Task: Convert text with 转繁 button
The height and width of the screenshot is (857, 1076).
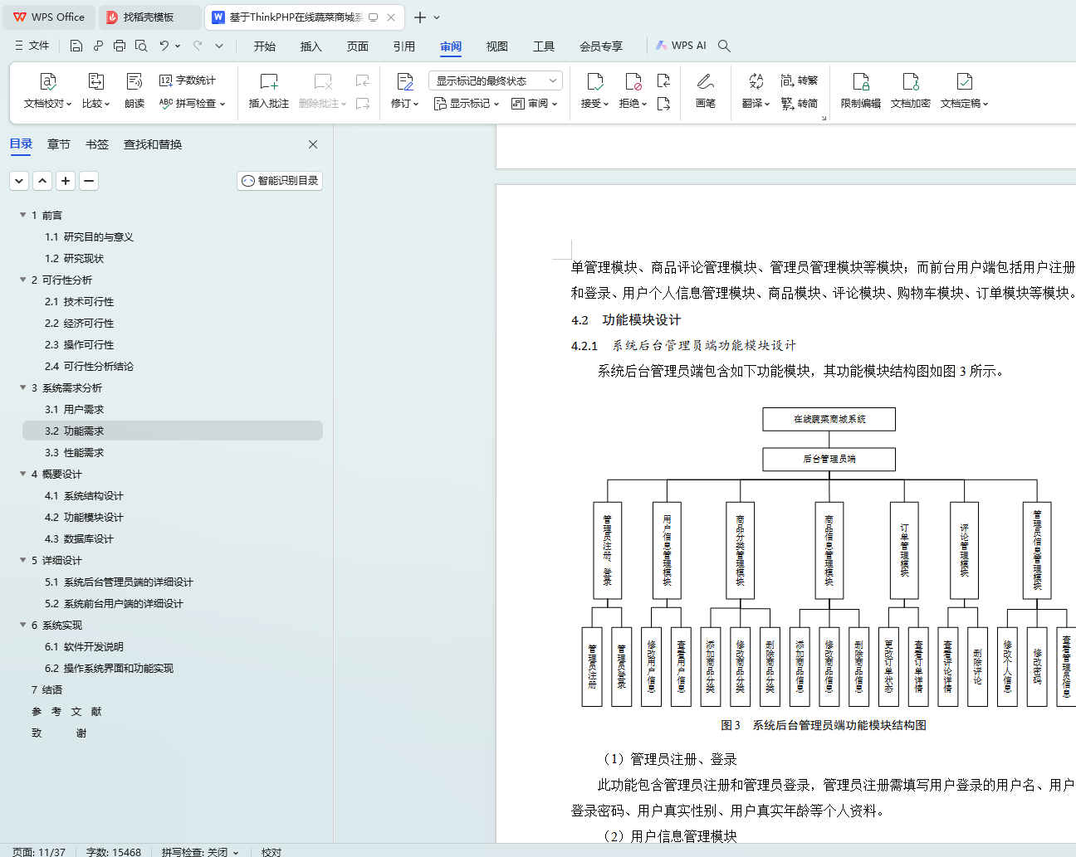Action: [800, 80]
